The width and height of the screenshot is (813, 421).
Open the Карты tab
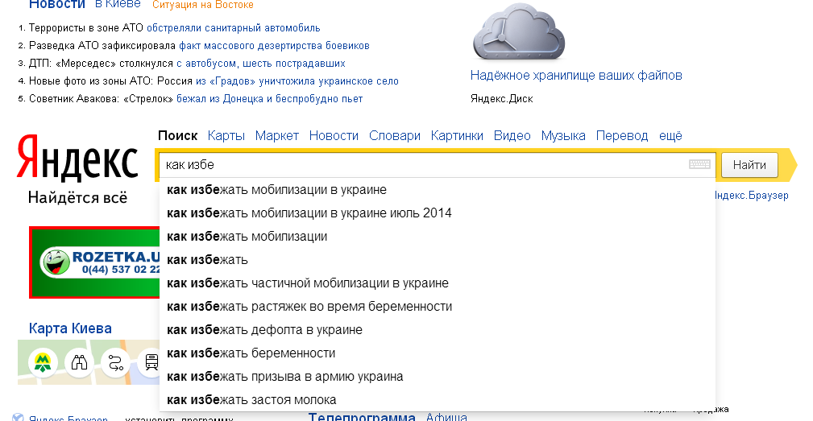point(226,136)
